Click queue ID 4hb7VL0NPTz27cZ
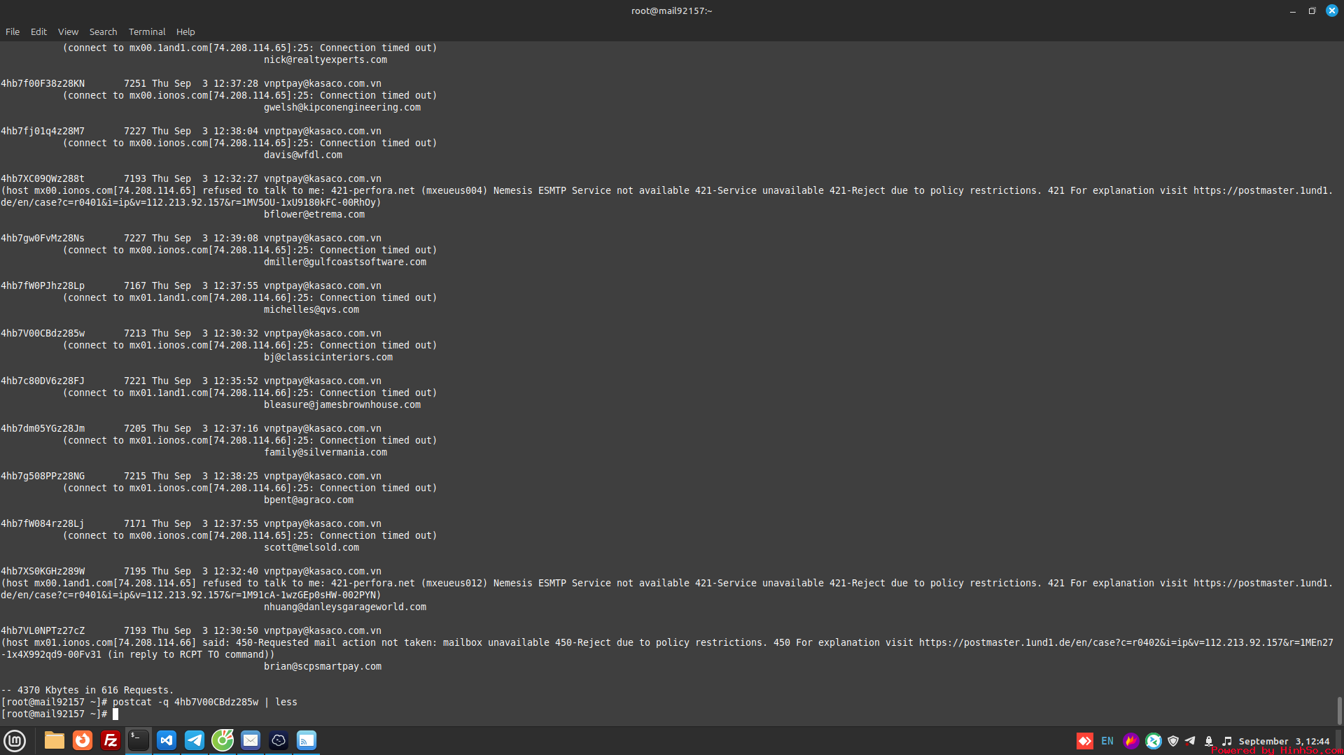 [43, 630]
